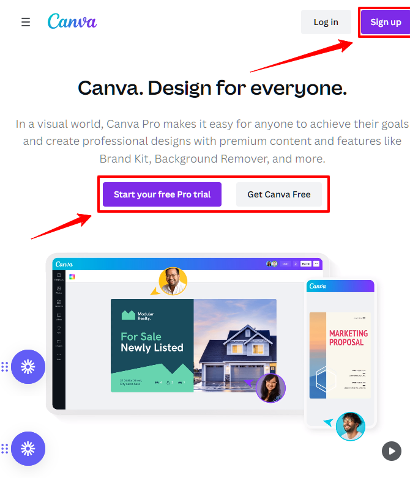Click the Videos icon in mockup sidebar
Viewport: 410px width, 478px height.
pos(59,316)
